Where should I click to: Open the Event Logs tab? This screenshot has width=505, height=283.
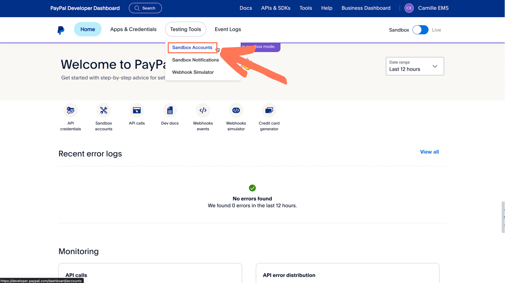(x=228, y=29)
